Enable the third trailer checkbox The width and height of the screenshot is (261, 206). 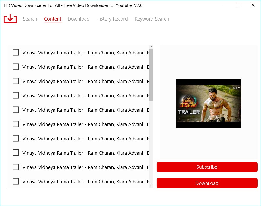(x=16, y=81)
